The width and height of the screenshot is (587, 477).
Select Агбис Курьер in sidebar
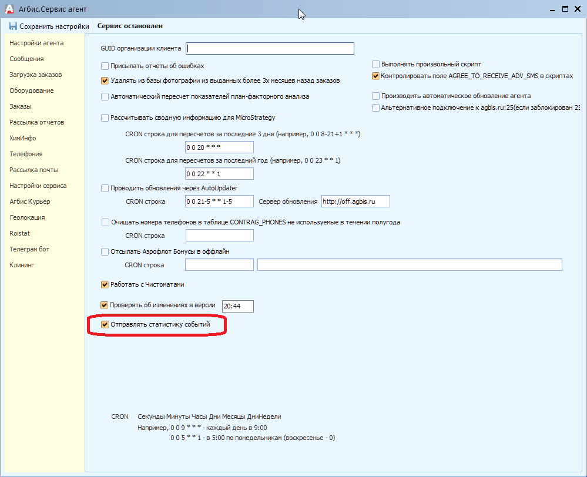(30, 201)
